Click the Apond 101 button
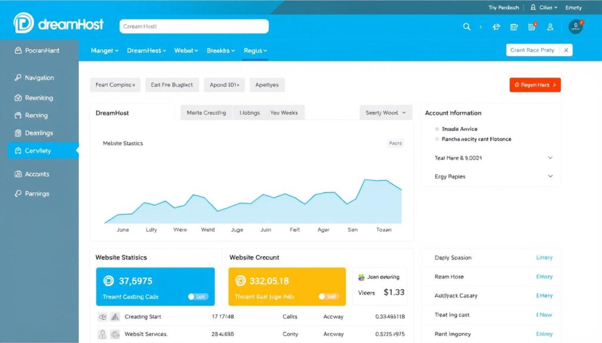This screenshot has height=343, width=602. 224,85
